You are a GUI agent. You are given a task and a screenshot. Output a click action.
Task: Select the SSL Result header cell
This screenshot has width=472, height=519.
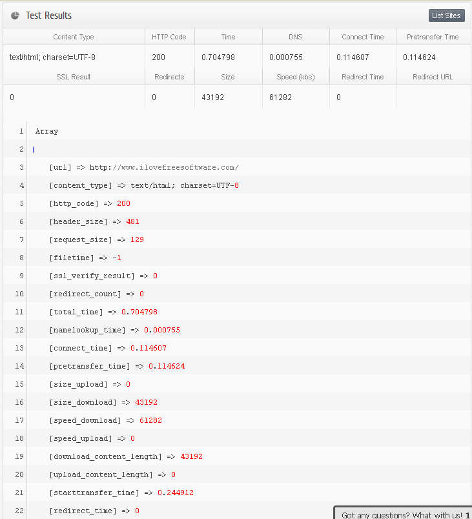click(x=74, y=77)
